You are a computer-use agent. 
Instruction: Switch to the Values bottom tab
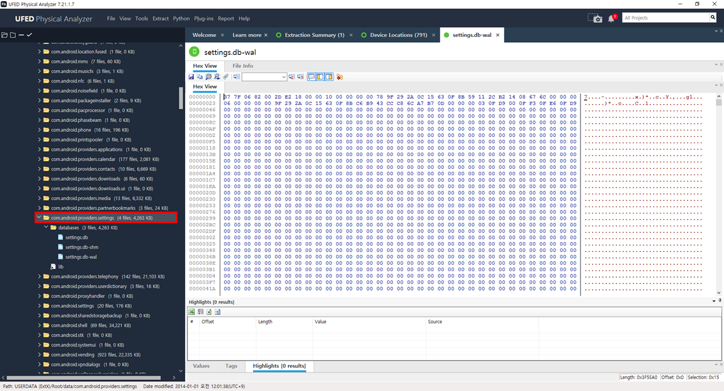pos(201,366)
